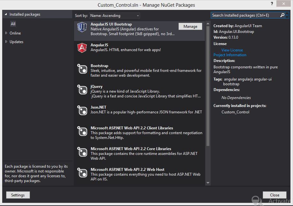Screen dimensions: 293x206
Task: Click the Web API Client Libraries icon
Action: pyautogui.click(x=82, y=131)
